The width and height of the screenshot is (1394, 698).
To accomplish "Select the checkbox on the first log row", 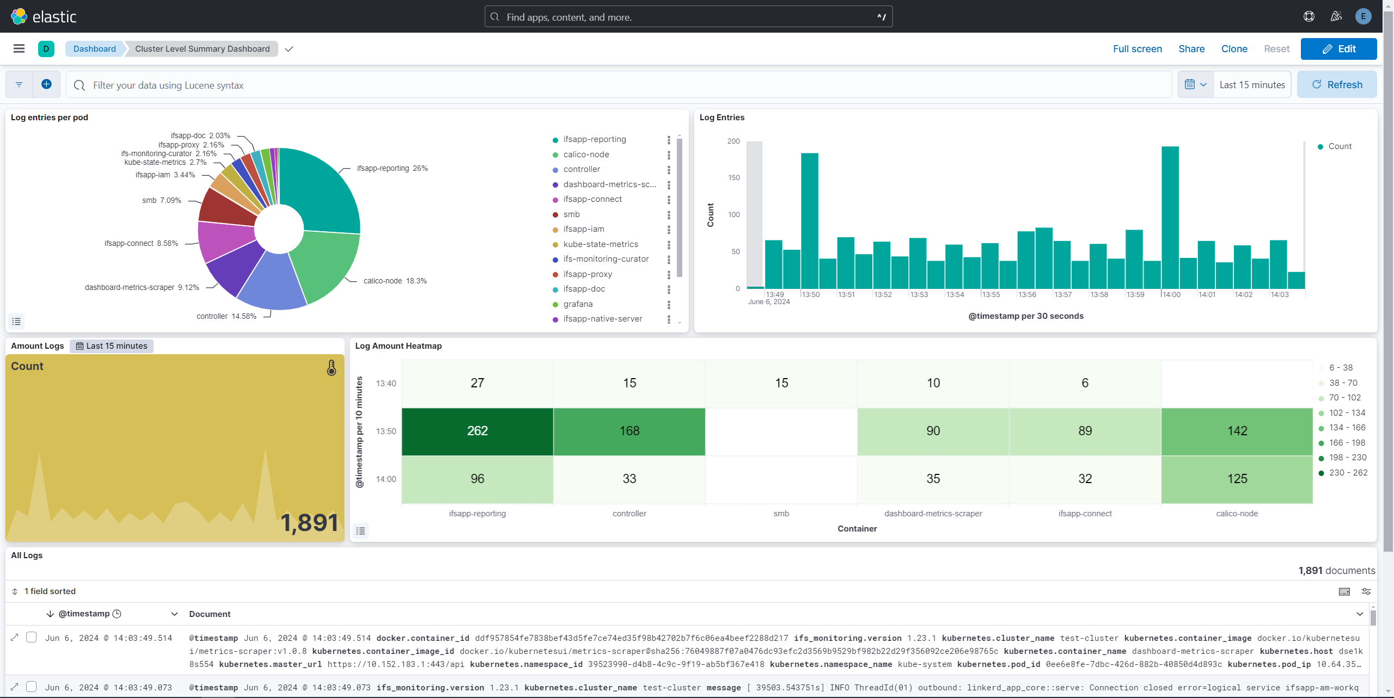I will coord(32,637).
